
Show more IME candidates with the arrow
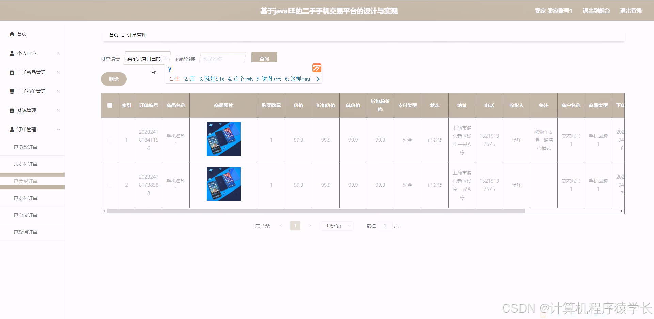coord(318,79)
